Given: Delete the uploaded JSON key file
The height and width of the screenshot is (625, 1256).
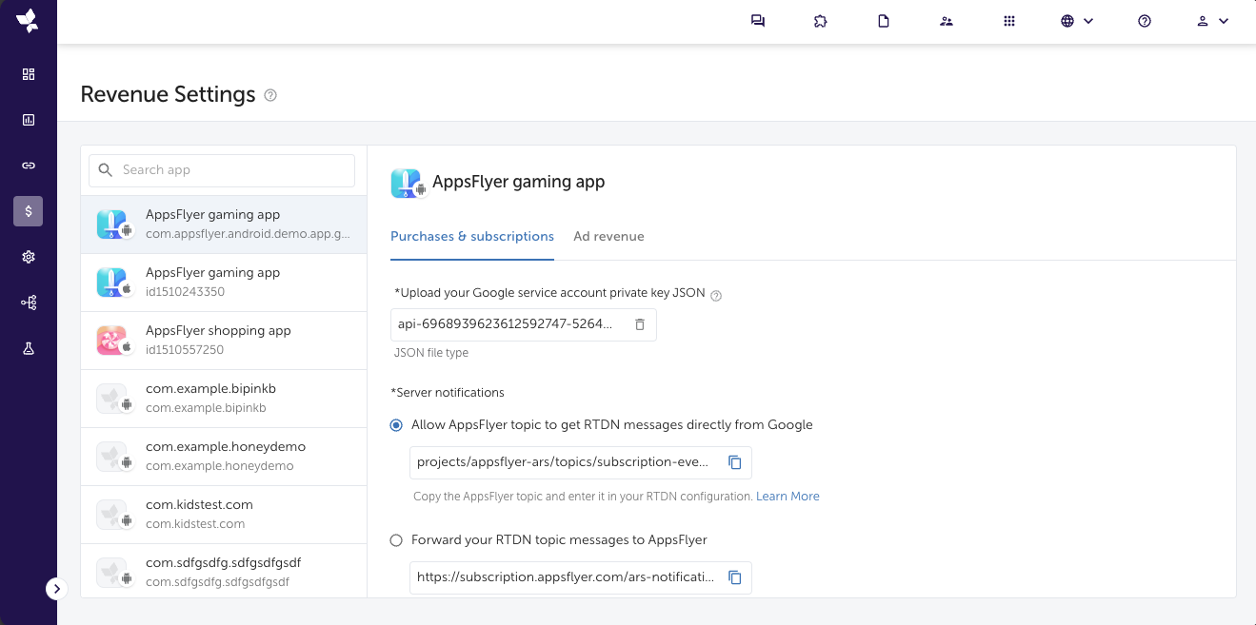Looking at the screenshot, I should point(640,324).
